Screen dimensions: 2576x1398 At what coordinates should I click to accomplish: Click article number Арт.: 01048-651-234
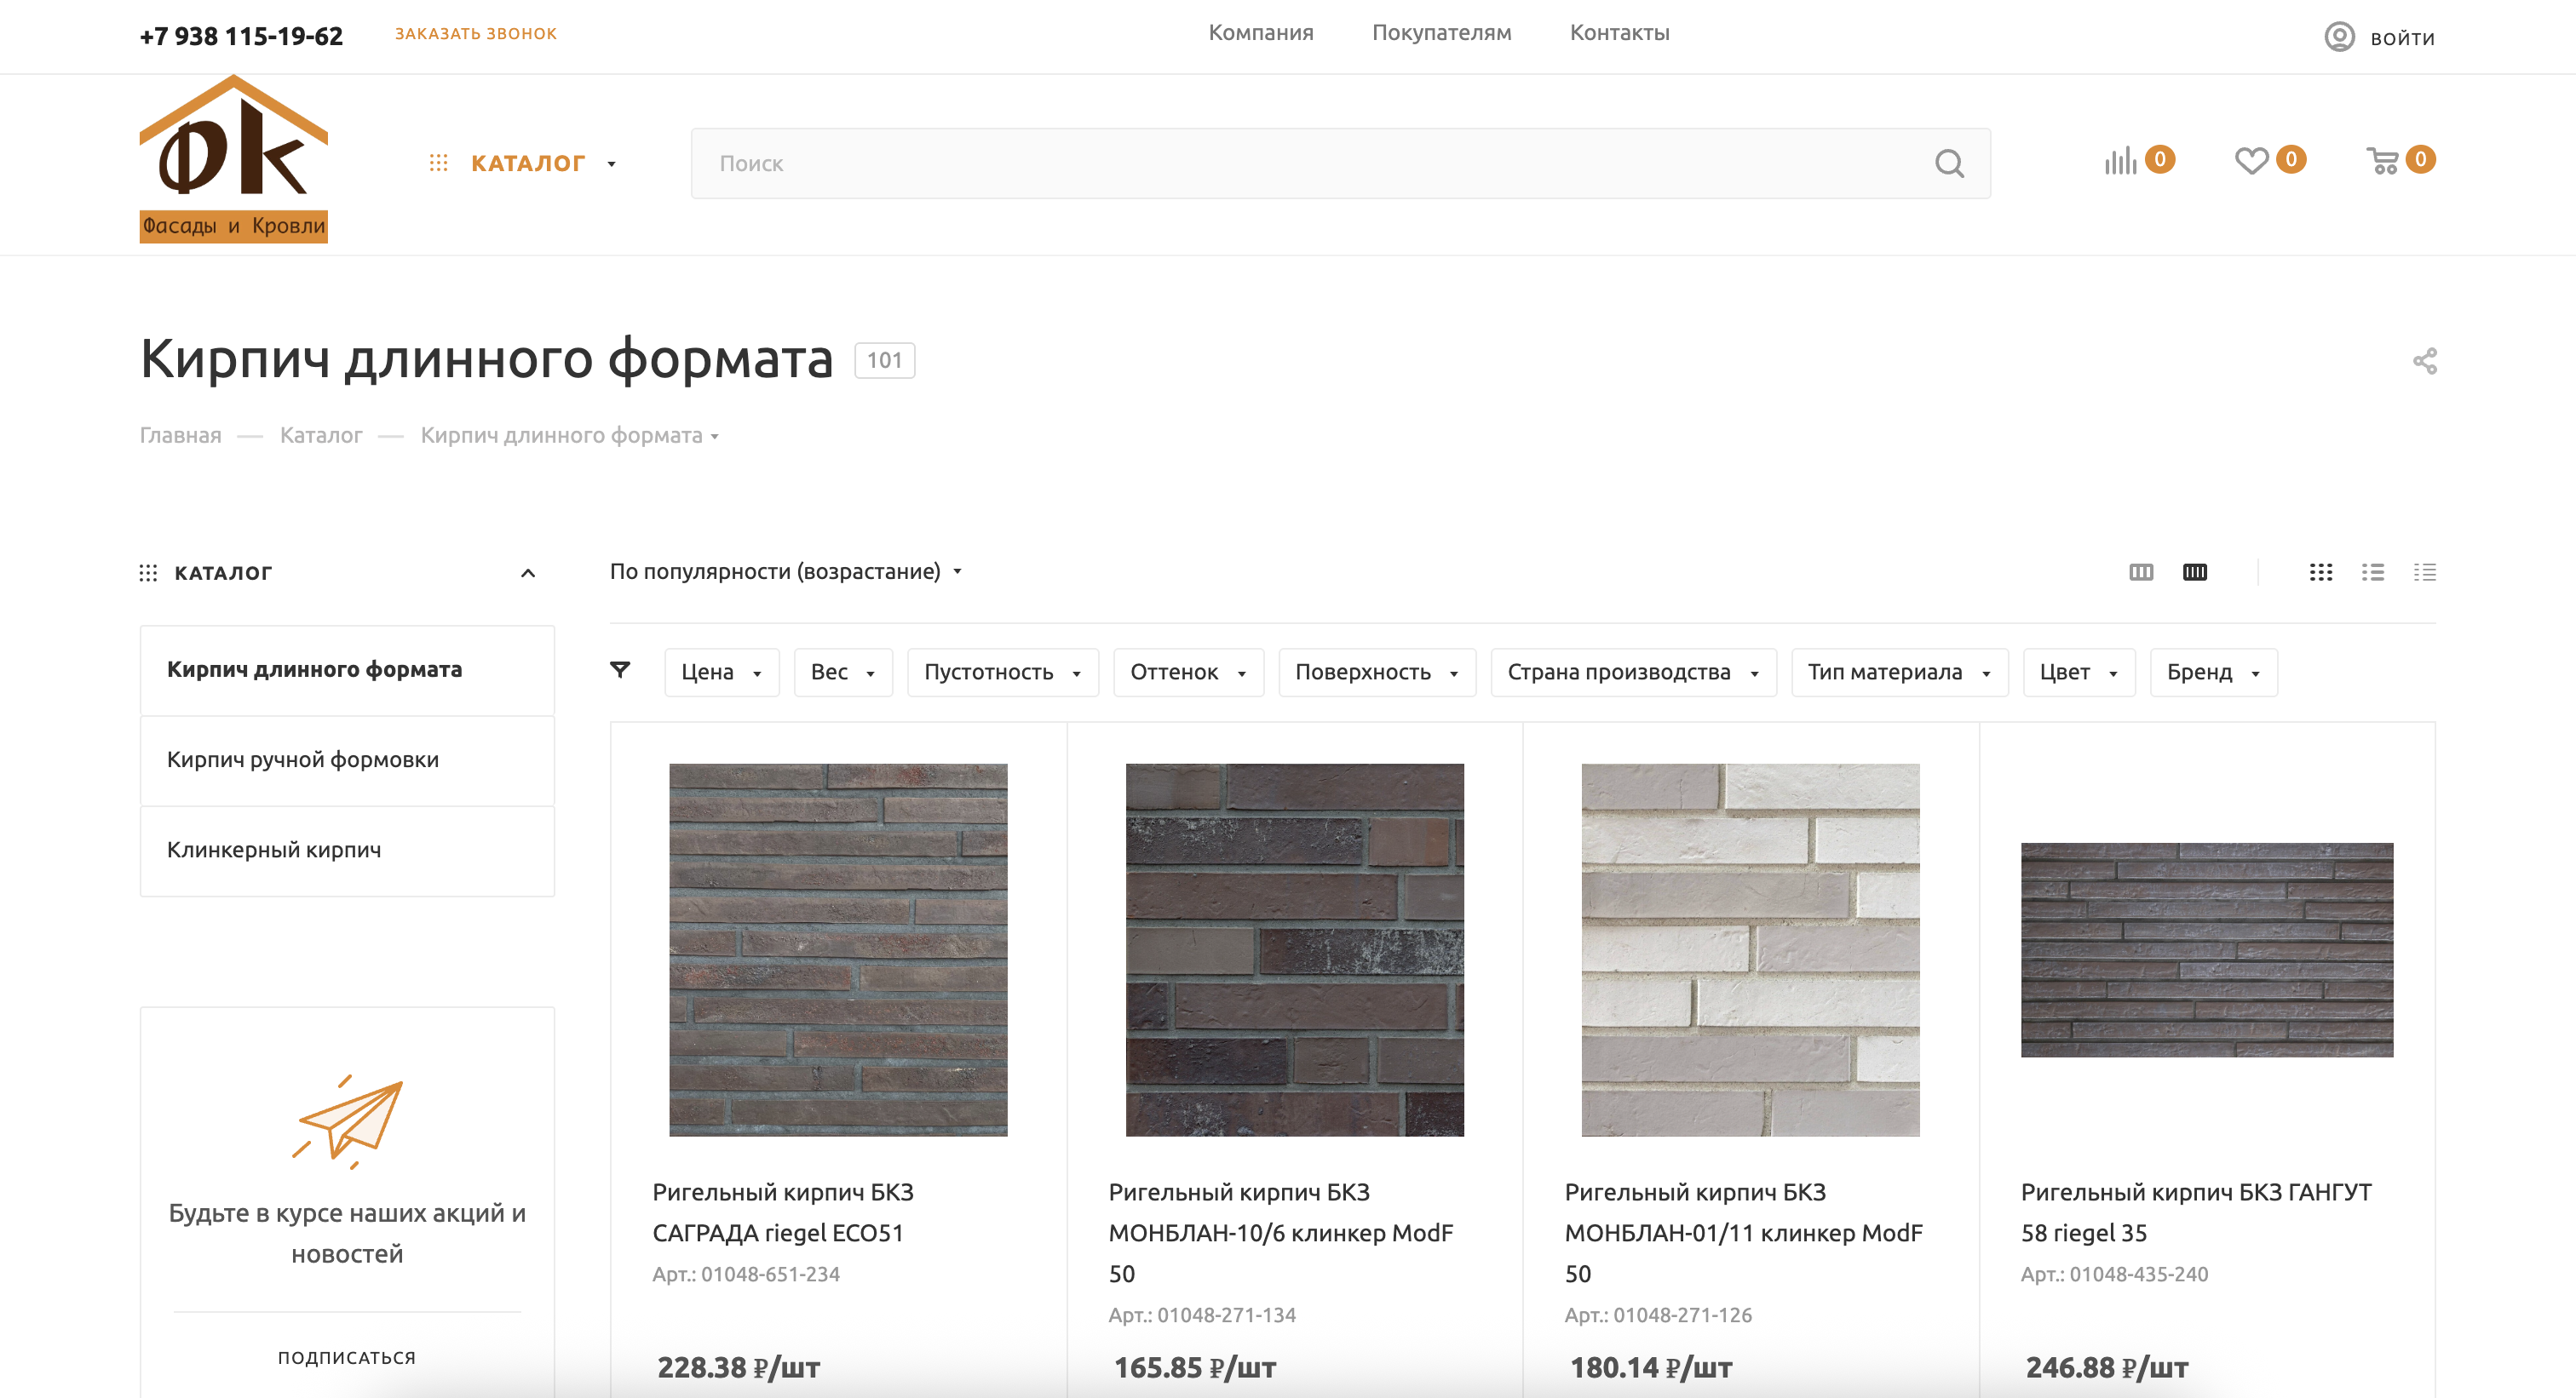746,1275
